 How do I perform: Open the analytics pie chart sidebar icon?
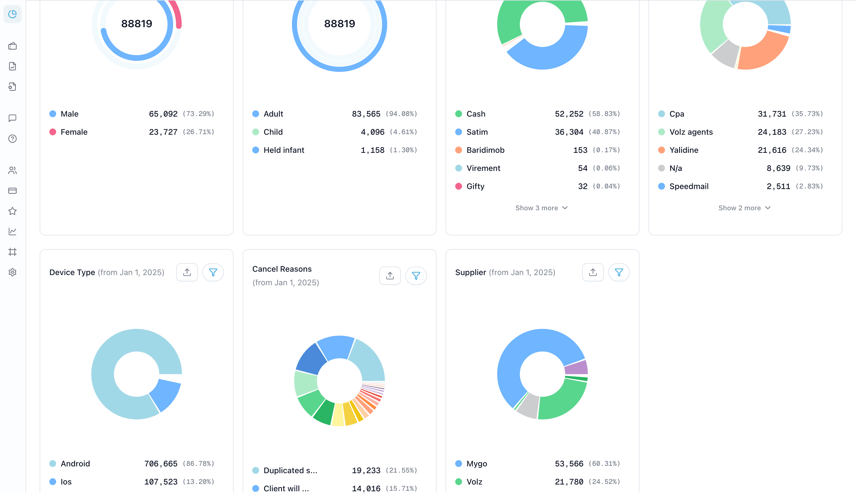(x=12, y=14)
